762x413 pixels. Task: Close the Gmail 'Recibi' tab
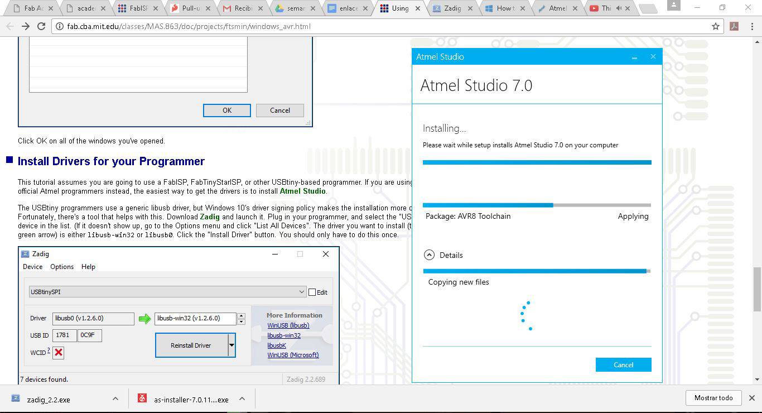click(261, 8)
